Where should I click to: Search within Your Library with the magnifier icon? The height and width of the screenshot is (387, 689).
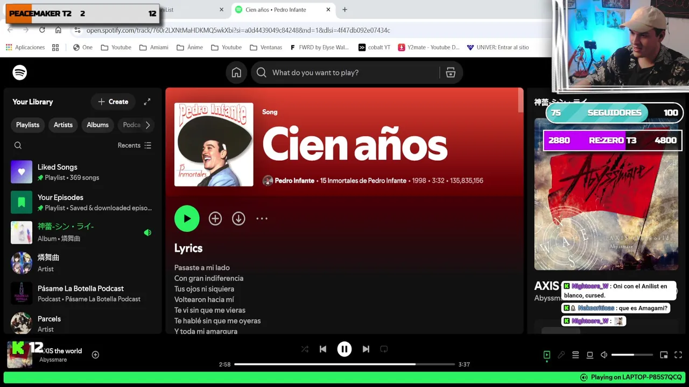18,145
